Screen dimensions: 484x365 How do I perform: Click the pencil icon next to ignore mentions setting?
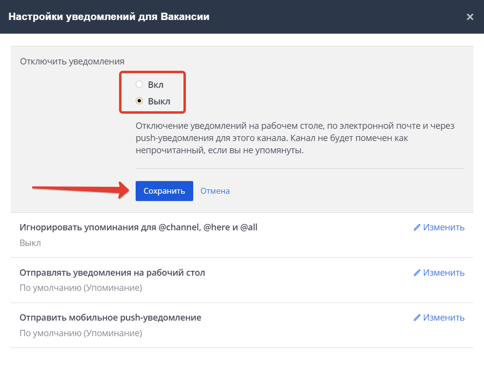tap(418, 227)
